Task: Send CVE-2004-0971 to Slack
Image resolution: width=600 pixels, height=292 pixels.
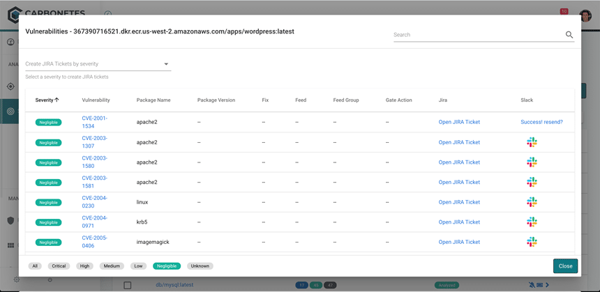Action: pos(532,222)
